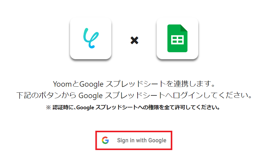The image size is (274, 157).
Task: Click the black cross between the logos
Action: point(134,40)
